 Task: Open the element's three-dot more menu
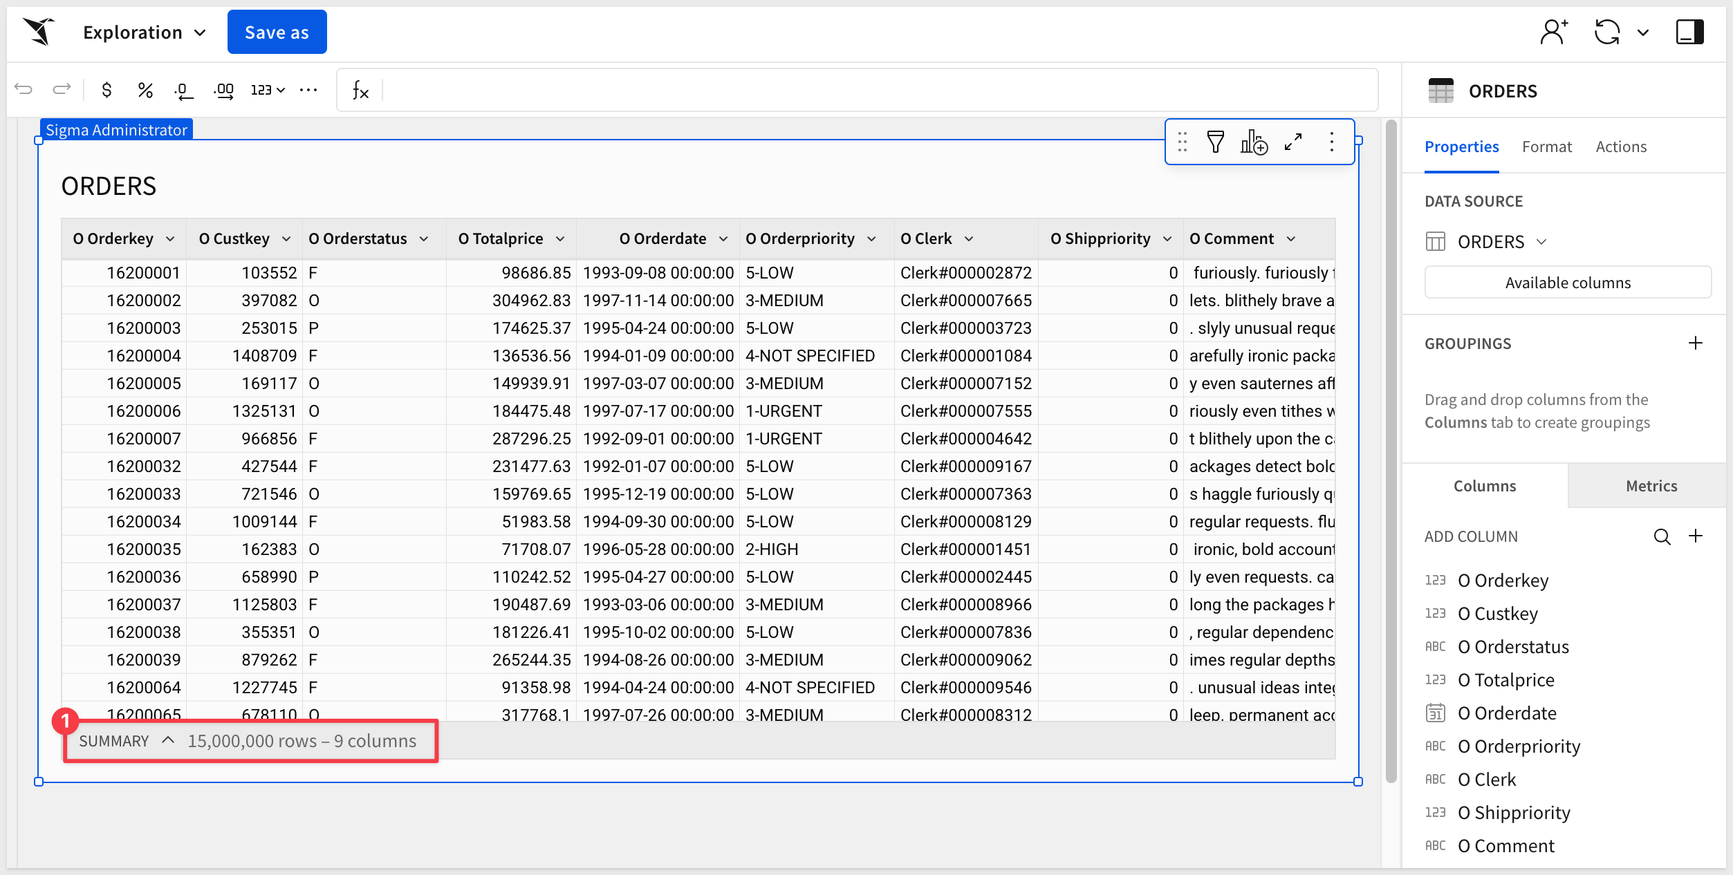(x=1331, y=142)
